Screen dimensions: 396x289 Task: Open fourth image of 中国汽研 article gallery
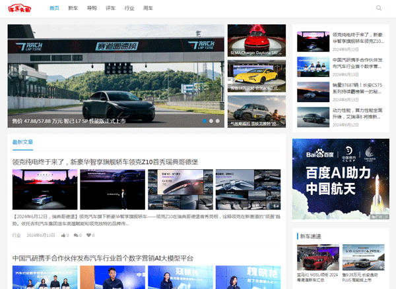[x=248, y=277]
